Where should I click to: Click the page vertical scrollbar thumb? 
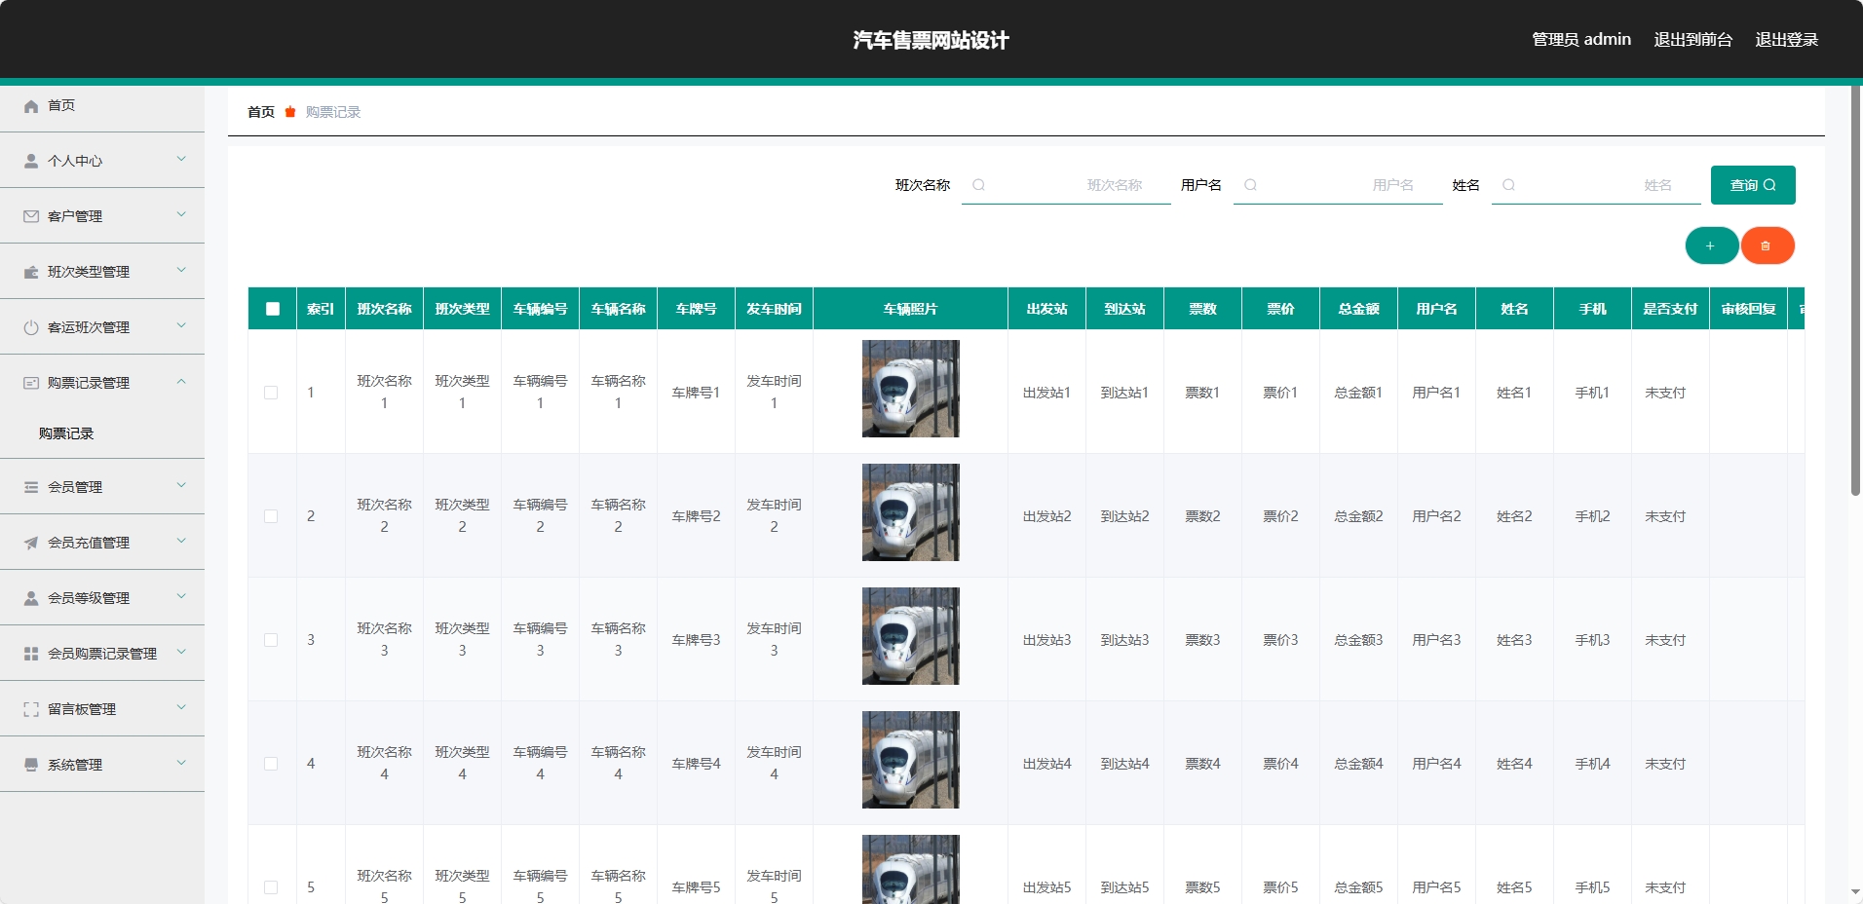point(1855,292)
